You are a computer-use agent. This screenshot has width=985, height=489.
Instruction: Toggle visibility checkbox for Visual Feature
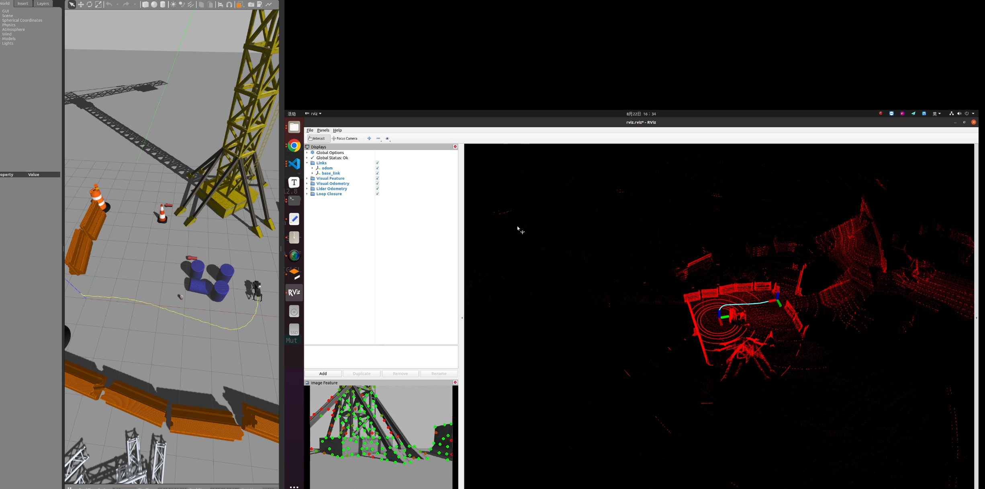pyautogui.click(x=378, y=178)
